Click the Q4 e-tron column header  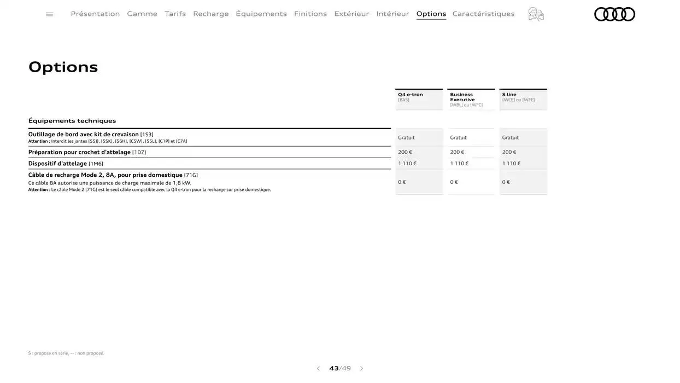click(x=419, y=96)
